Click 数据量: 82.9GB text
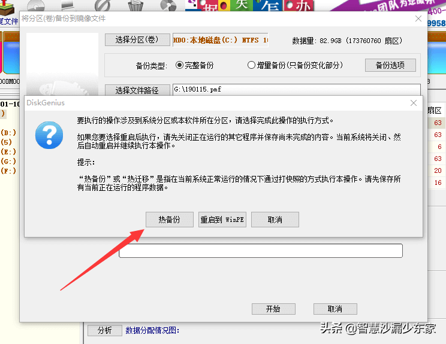The image size is (446, 344). 347,41
